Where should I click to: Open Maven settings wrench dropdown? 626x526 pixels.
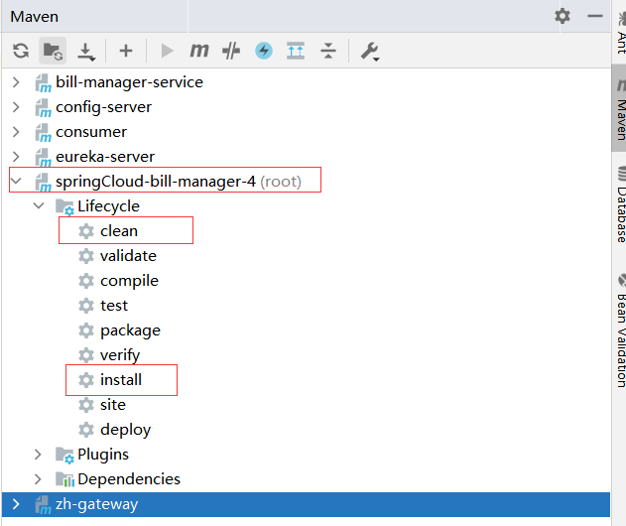370,52
